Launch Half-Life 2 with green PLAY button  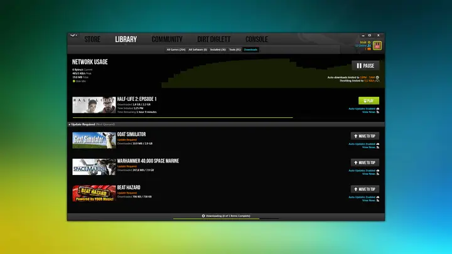(x=369, y=100)
